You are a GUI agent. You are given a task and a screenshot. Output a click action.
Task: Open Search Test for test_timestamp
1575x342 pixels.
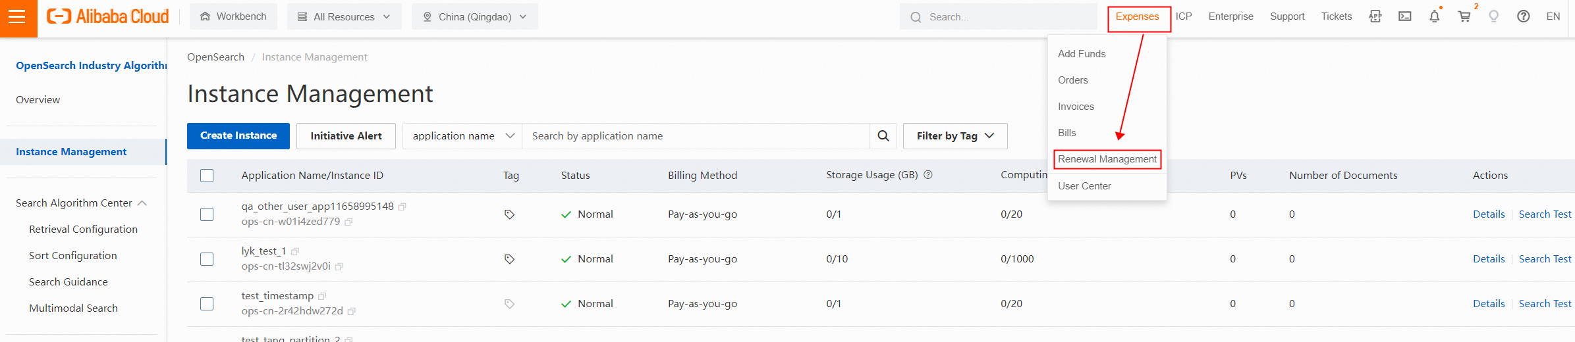[1545, 304]
